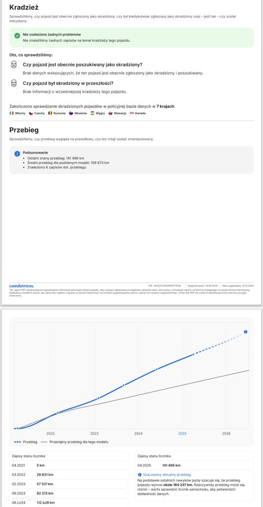Click the Romania flag icon for Rumunia
263x507 pixels.
[x=50, y=113]
